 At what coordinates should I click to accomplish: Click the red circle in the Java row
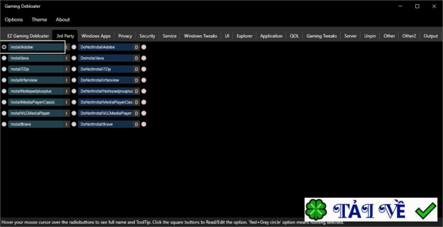tap(144, 58)
